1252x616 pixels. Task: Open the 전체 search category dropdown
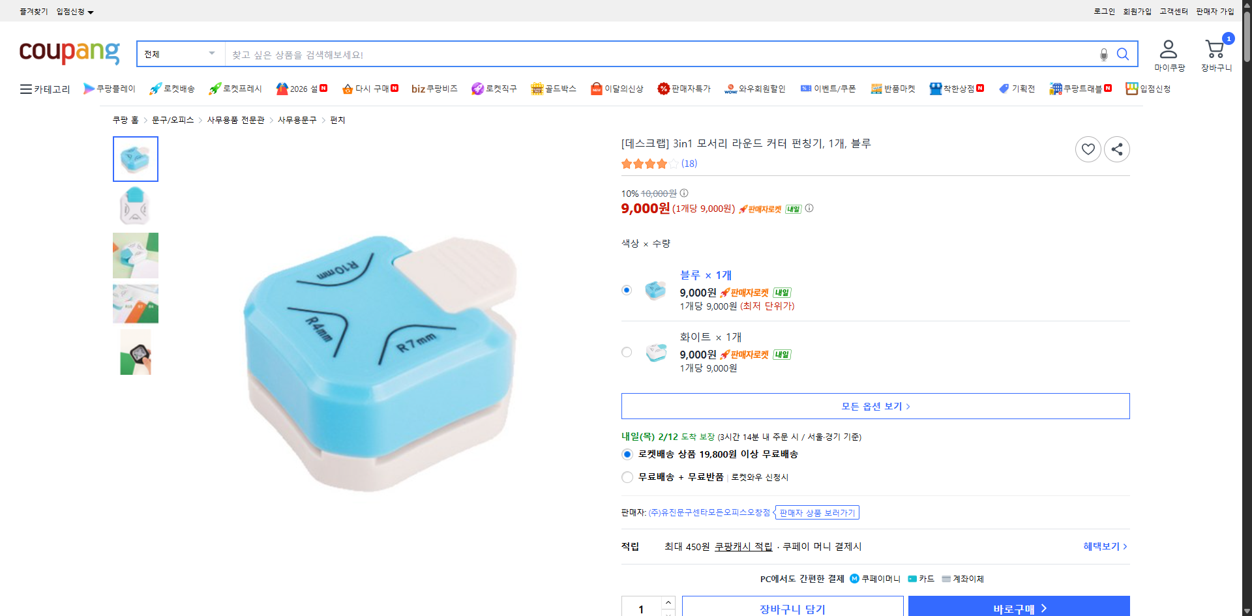coord(179,53)
